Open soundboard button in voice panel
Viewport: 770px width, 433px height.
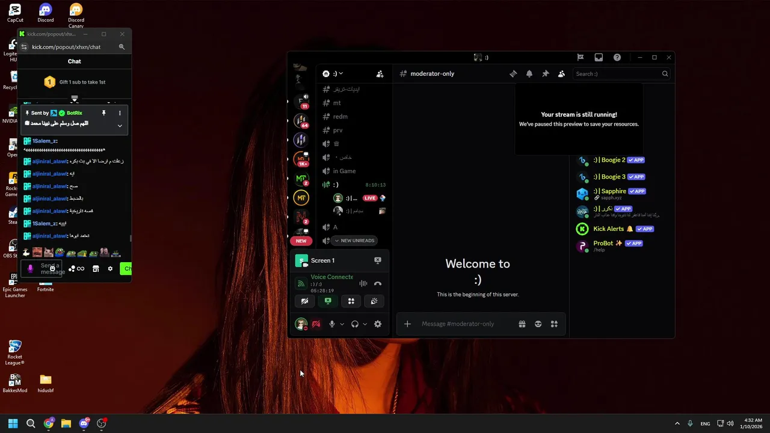[x=374, y=301]
